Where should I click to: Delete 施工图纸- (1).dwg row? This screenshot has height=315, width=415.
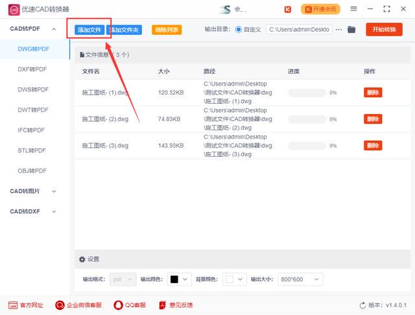[373, 93]
